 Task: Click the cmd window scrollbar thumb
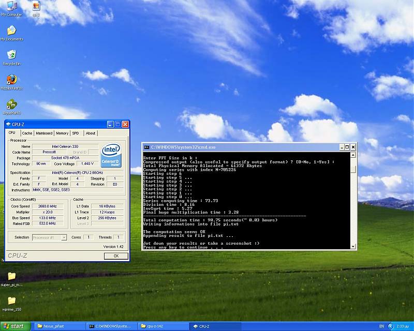click(353, 170)
